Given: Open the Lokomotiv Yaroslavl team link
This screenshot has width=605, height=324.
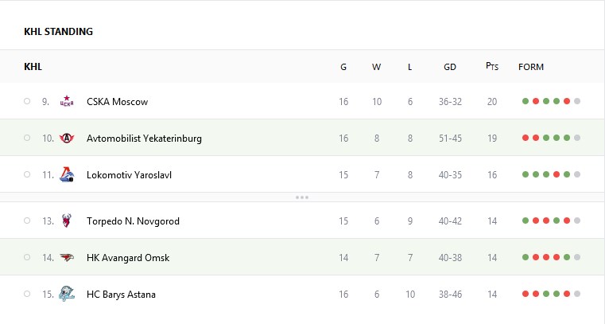Looking at the screenshot, I should click(129, 174).
